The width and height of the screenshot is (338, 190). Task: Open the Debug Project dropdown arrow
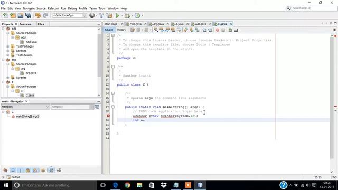coord(132,15)
